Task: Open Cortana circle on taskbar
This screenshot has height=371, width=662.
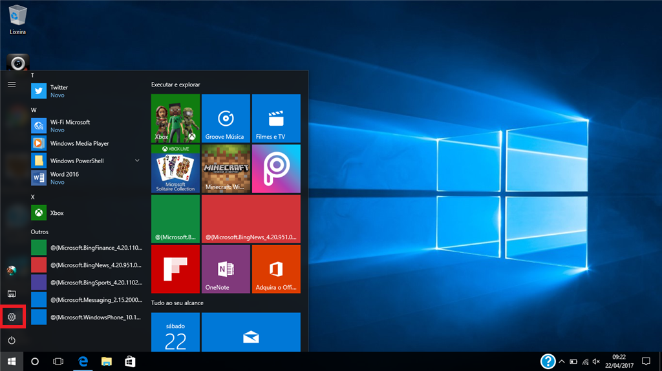Action: [35, 361]
